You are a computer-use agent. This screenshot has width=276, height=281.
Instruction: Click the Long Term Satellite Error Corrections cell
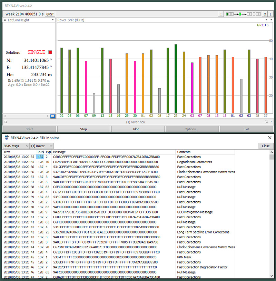[x=203, y=232]
